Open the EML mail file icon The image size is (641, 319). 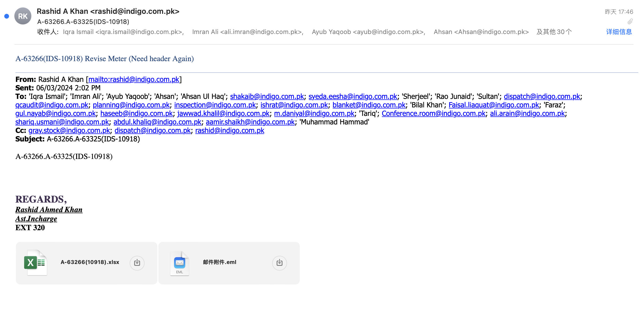click(x=180, y=263)
